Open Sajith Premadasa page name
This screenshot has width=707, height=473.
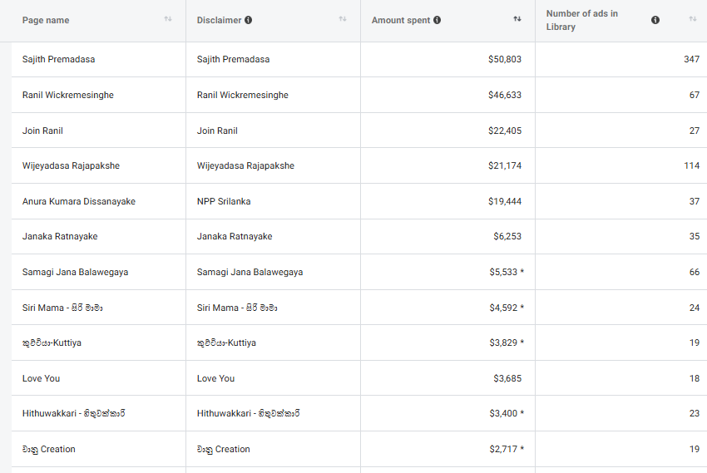point(58,60)
